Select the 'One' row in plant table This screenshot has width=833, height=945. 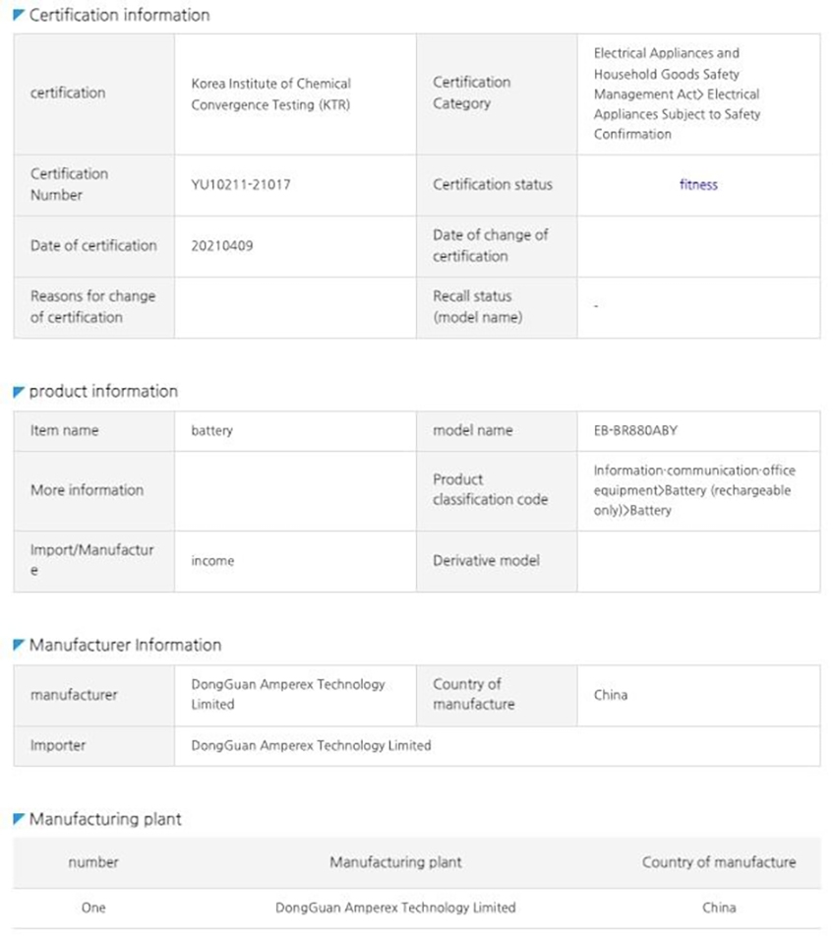[416, 908]
